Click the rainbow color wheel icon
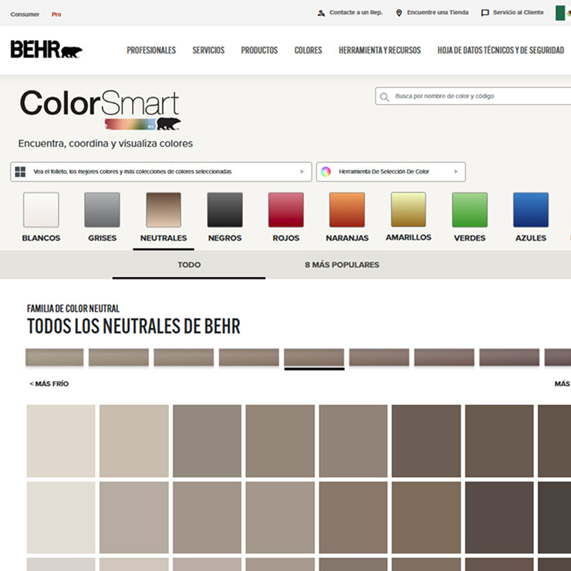This screenshot has width=571, height=571. [x=326, y=171]
